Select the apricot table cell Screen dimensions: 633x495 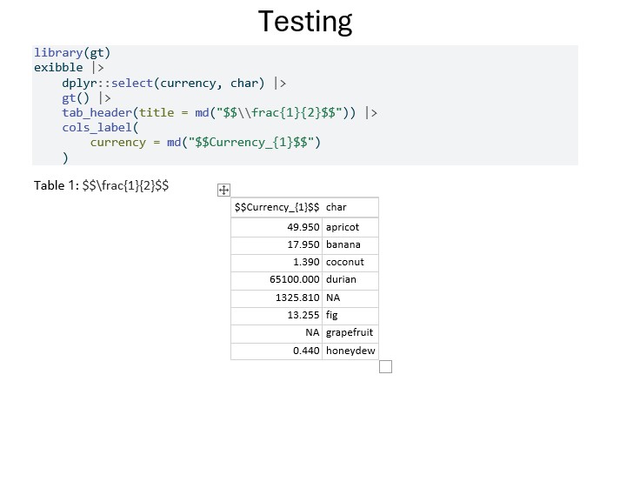coord(350,227)
